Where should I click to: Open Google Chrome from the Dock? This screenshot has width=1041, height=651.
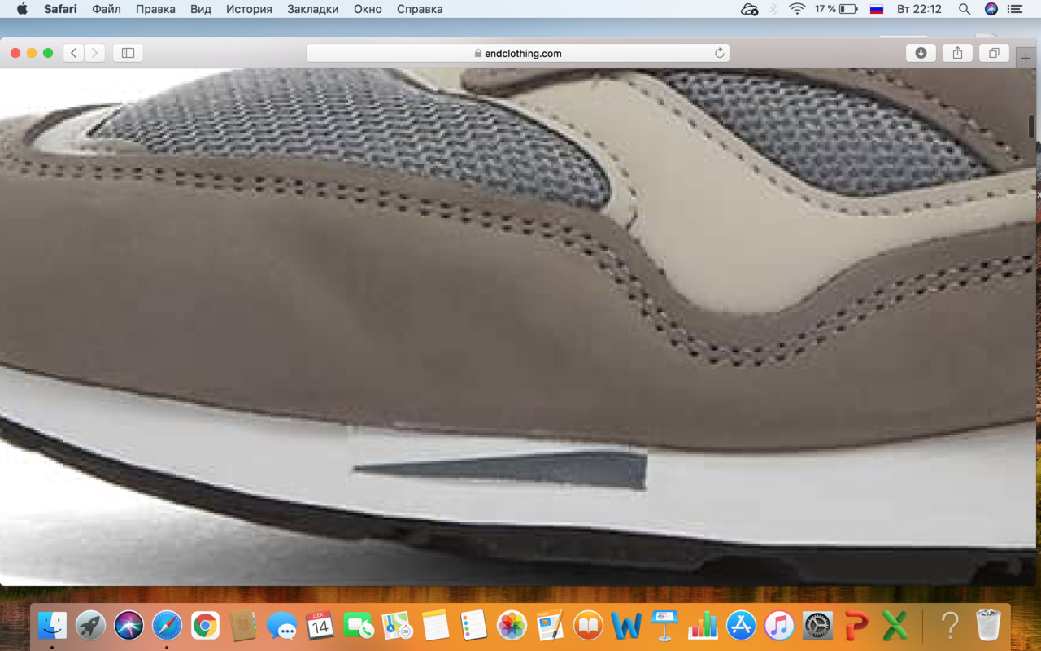pos(205,625)
